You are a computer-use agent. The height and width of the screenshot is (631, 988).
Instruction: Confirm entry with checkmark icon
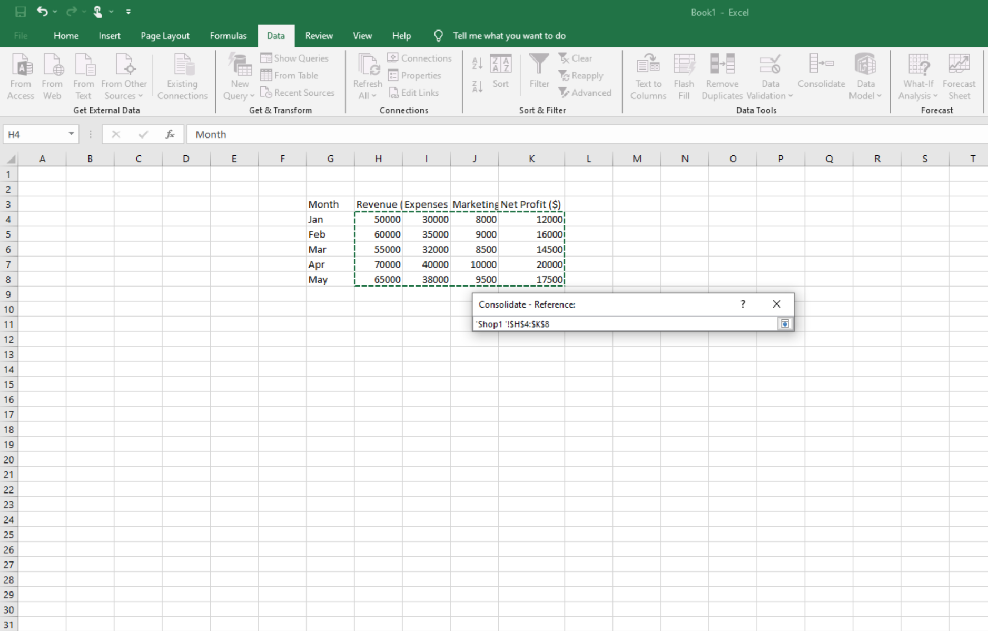[143, 134]
